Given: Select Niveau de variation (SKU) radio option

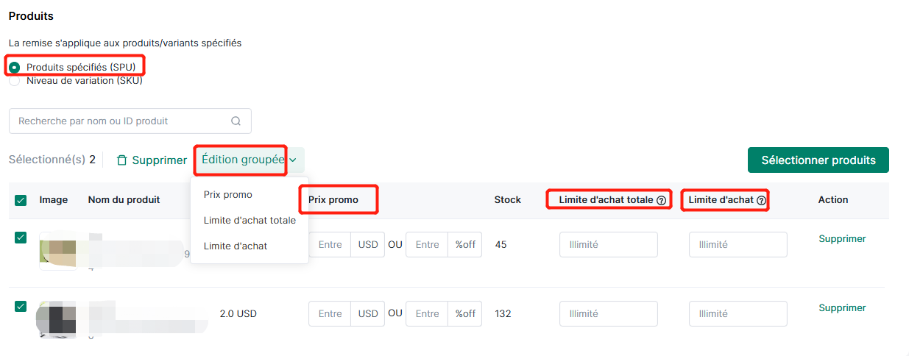Looking at the screenshot, I should point(14,81).
